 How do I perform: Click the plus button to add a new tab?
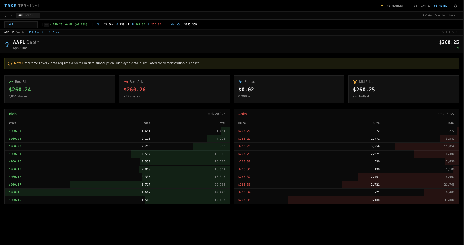44,16
